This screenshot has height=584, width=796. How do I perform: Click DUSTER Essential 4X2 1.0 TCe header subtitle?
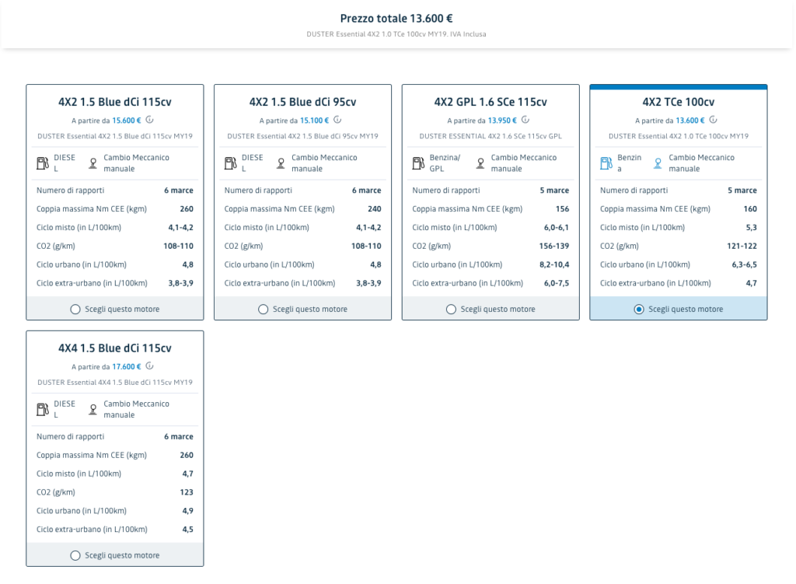pyautogui.click(x=396, y=34)
